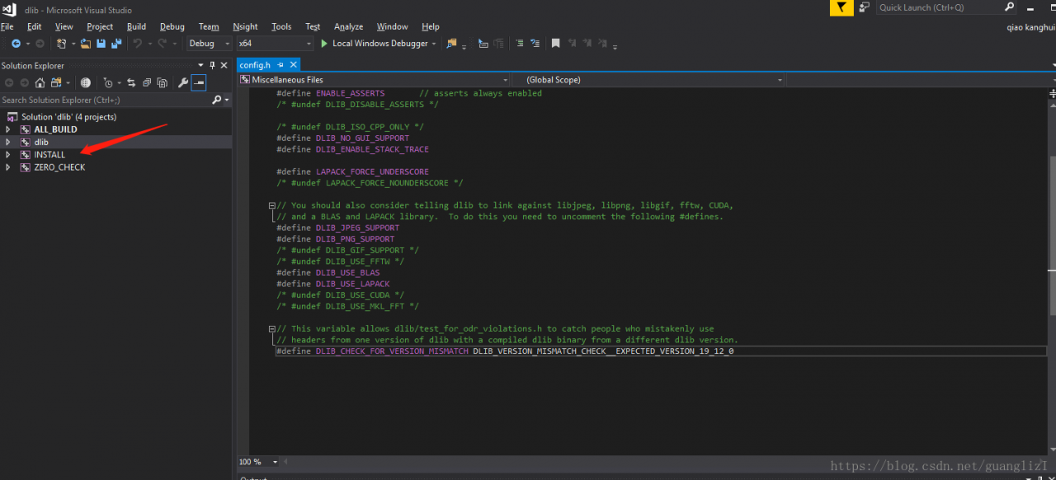Screen dimensions: 1056x480
Task: Open Properties wrench icon in Solution Explorer
Action: [183, 82]
